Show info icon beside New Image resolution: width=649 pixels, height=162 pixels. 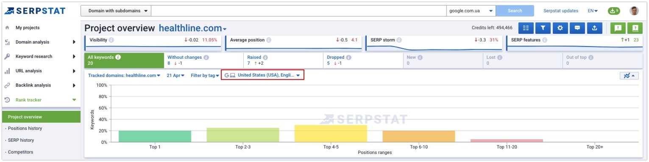click(420, 57)
